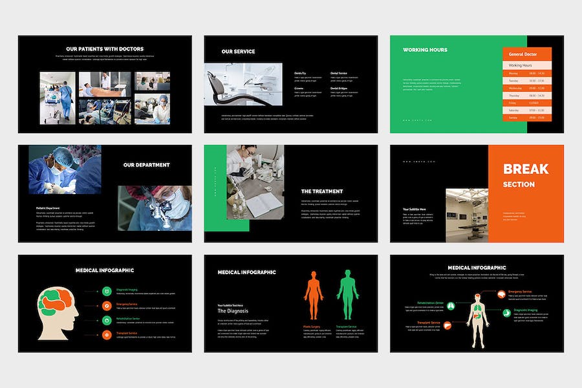582x388 pixels.
Task: Pick the orange Transplant Service icon beside the head illustration
Action: pyautogui.click(x=107, y=335)
